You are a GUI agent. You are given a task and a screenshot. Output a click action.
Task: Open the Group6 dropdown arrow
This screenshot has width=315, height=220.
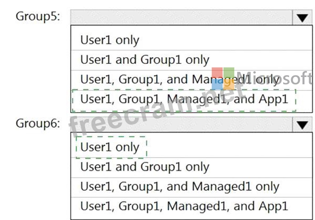[x=301, y=125]
